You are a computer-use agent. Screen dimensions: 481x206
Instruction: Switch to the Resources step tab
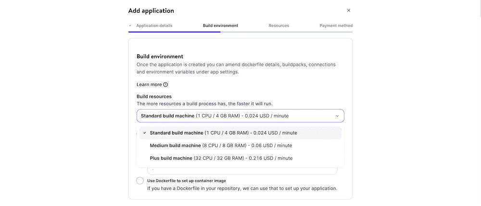click(278, 25)
